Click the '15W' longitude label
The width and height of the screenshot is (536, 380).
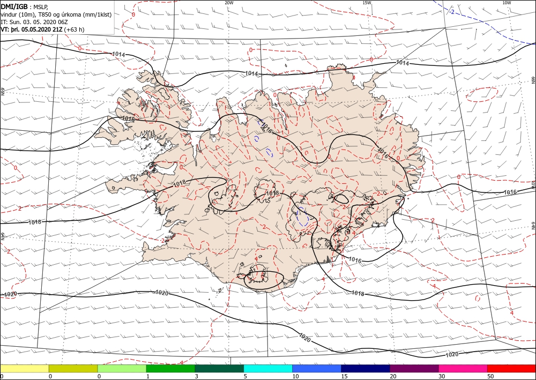point(367,3)
